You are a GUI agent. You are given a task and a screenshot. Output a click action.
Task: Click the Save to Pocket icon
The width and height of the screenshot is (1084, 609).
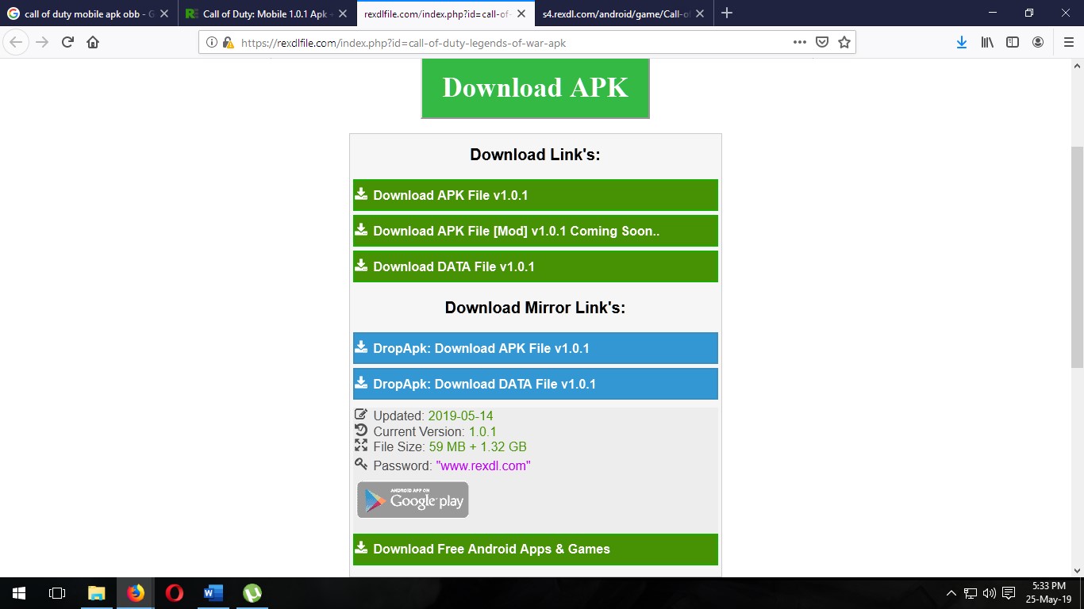pyautogui.click(x=821, y=42)
